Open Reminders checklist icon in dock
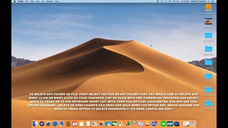The height and width of the screenshot is (128, 228). 88,124
